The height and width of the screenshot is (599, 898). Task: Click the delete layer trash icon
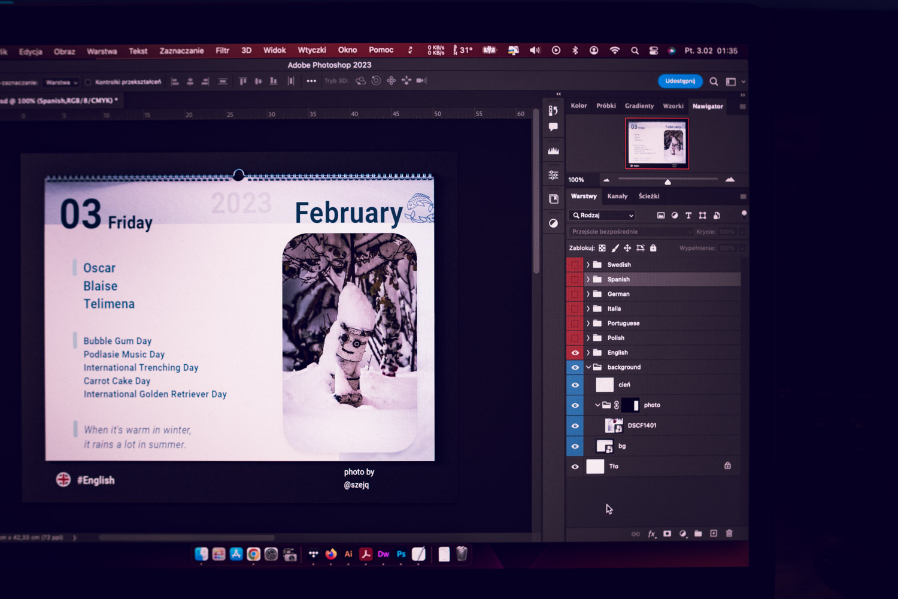tap(729, 533)
